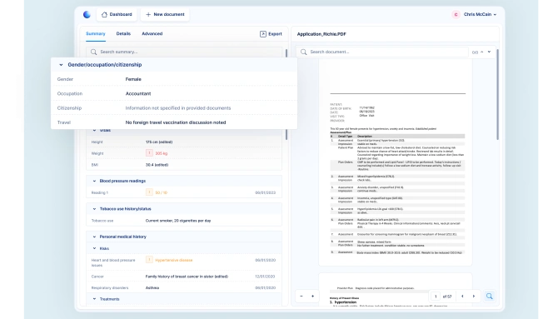Click the document viewer scrollbar
Screen dimensions: 543x319
pyautogui.click(x=498, y=94)
